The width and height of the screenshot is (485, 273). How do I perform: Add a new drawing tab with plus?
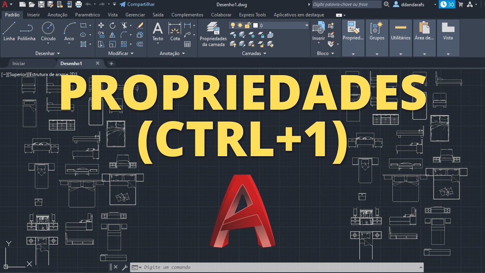pyautogui.click(x=111, y=63)
